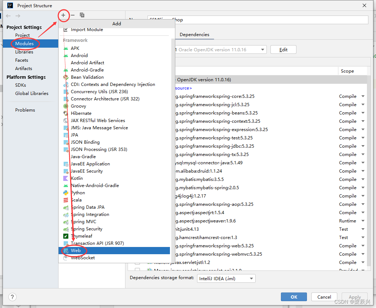
Task: Click the Copy module toolbar icon
Action: pyautogui.click(x=82, y=15)
